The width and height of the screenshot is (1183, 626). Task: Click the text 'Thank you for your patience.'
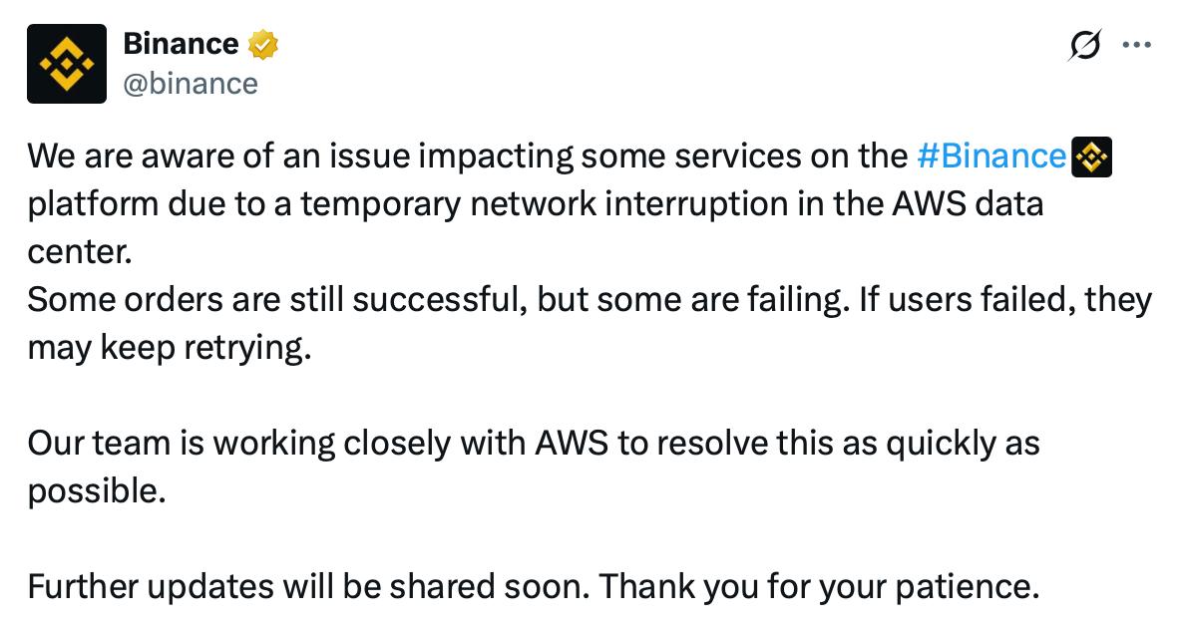coord(819,587)
